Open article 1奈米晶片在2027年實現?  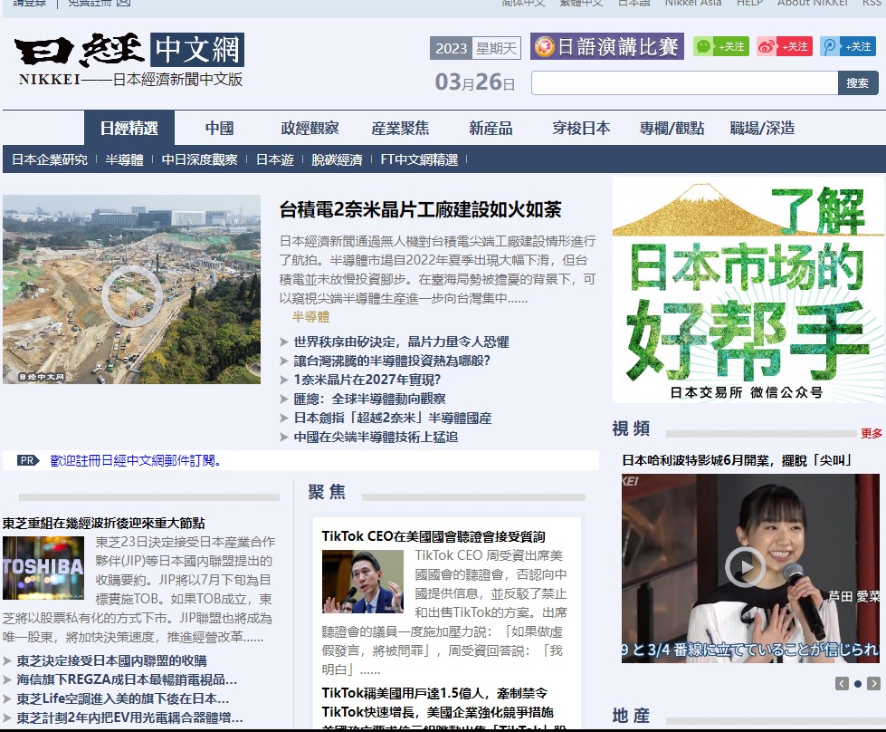click(x=367, y=380)
